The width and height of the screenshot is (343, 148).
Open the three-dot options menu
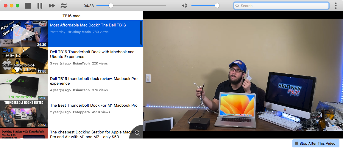point(336,6)
